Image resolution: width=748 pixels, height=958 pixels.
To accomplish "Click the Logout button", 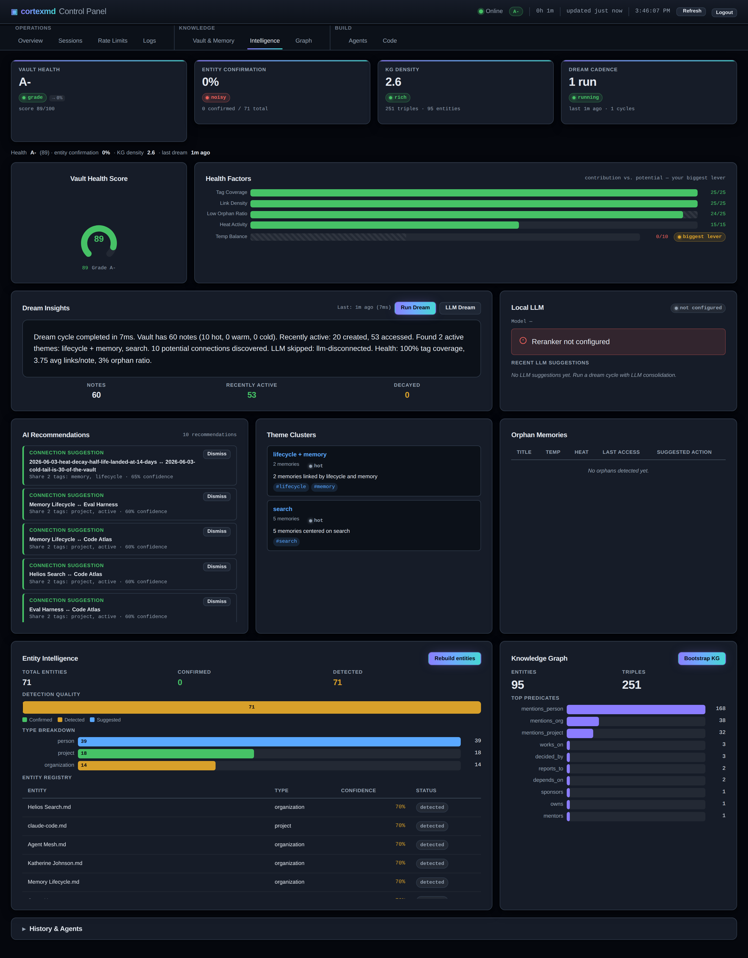I will point(724,12).
